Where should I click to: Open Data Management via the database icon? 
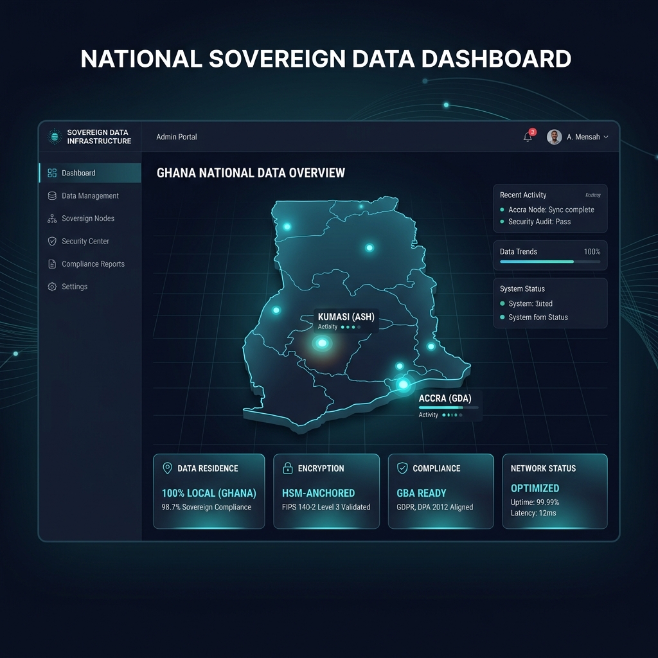(53, 195)
